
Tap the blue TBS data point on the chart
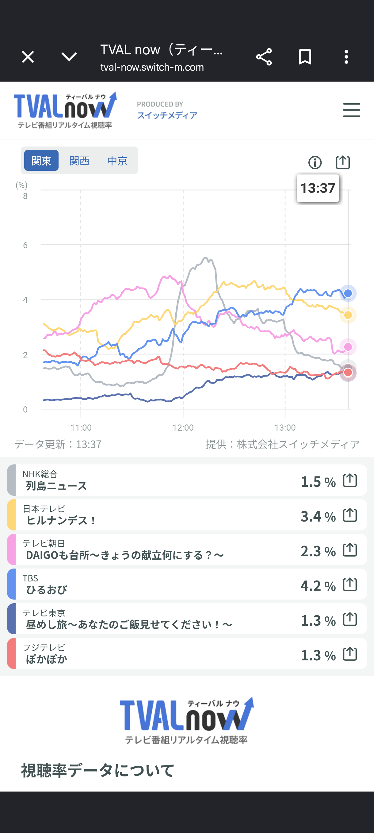pos(348,293)
